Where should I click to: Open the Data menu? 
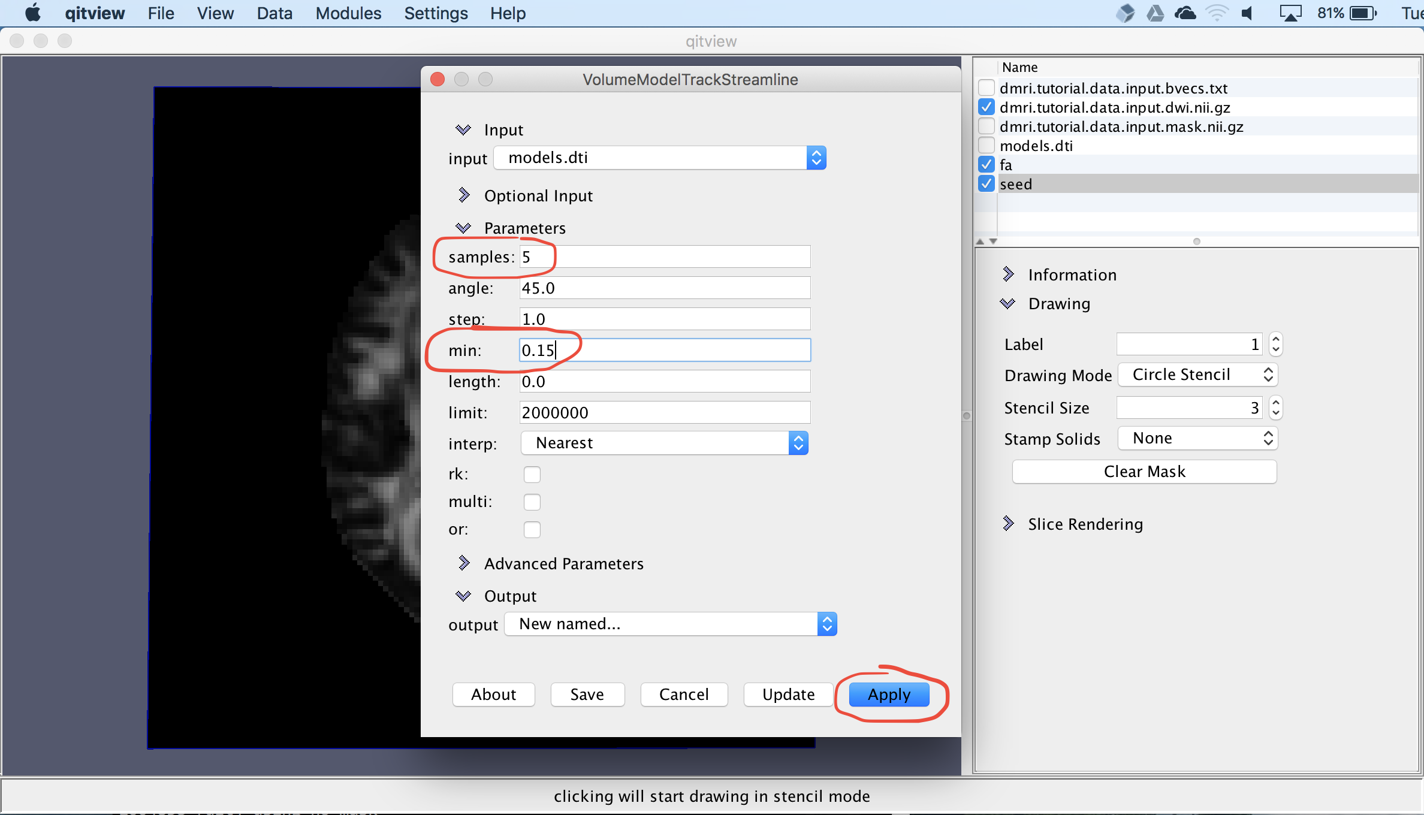pos(274,13)
